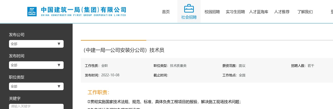333x109 pixels.
Task: Select the publish date 2022-10-08
Action: pyautogui.click(x=110, y=75)
